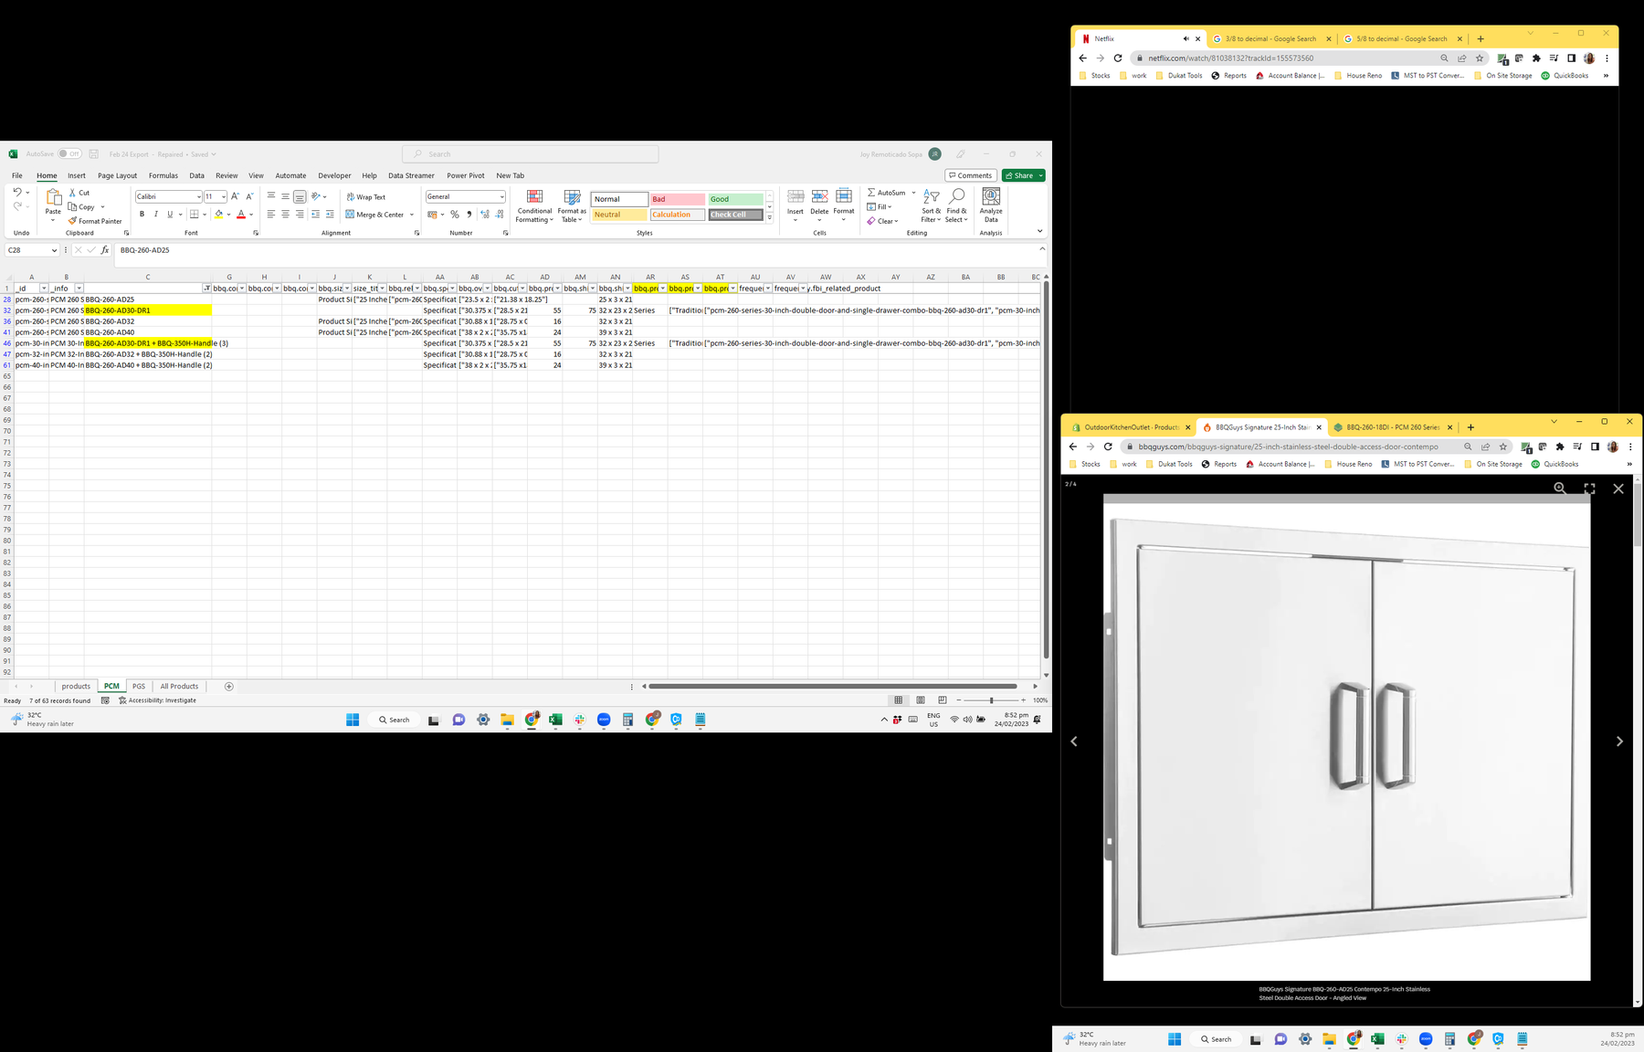Image resolution: width=1644 pixels, height=1052 pixels.
Task: Click the Analyze Data icon
Action: 991,206
